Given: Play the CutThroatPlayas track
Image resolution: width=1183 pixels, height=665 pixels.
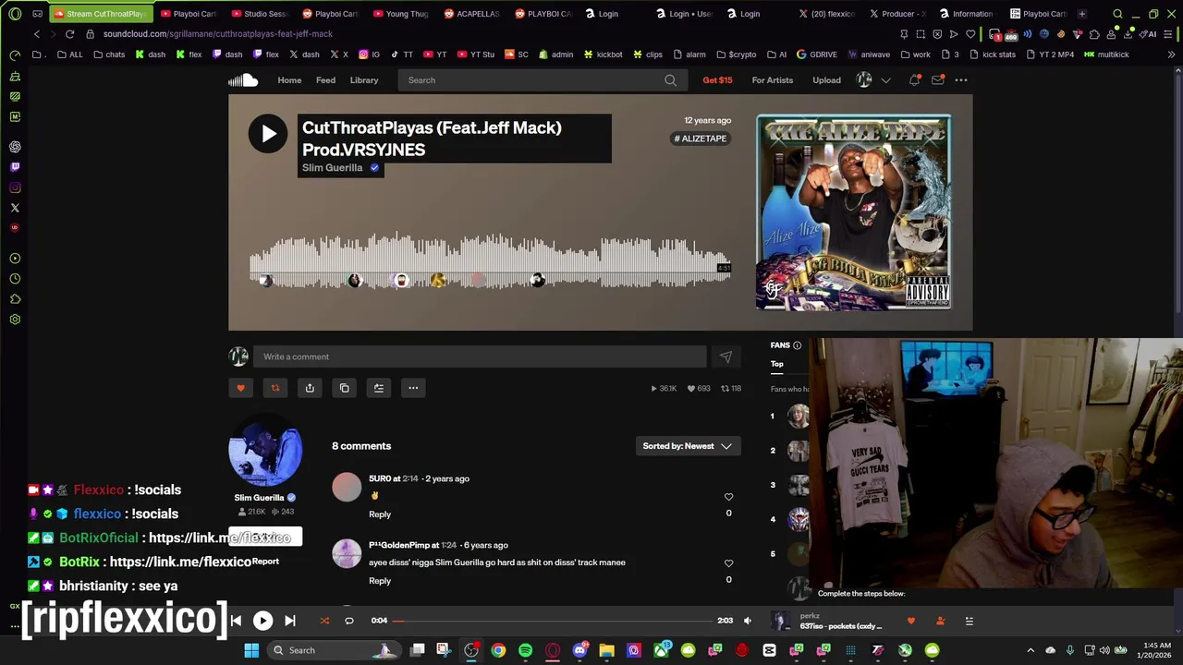Looking at the screenshot, I should coord(268,134).
